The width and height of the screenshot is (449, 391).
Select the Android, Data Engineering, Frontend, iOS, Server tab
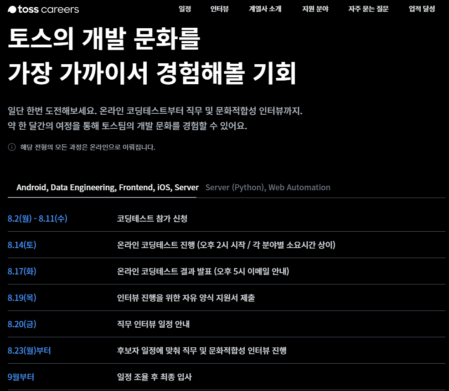(x=108, y=188)
